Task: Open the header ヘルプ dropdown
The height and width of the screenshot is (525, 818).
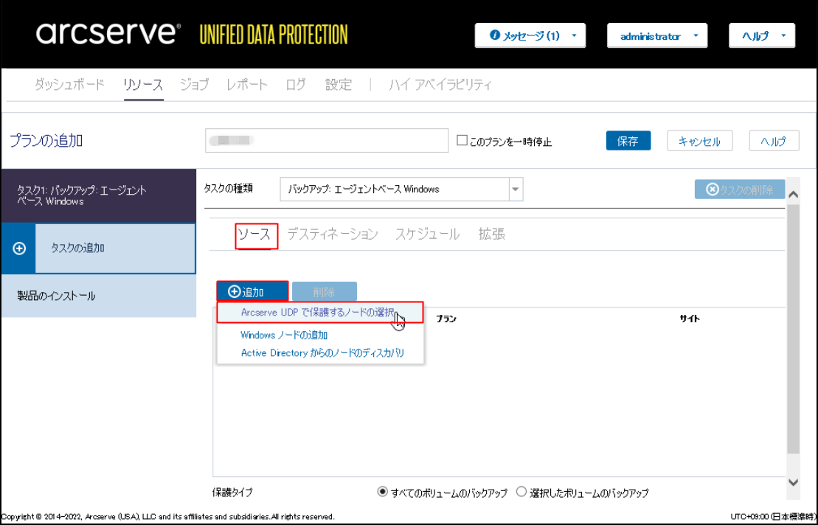Action: click(762, 36)
